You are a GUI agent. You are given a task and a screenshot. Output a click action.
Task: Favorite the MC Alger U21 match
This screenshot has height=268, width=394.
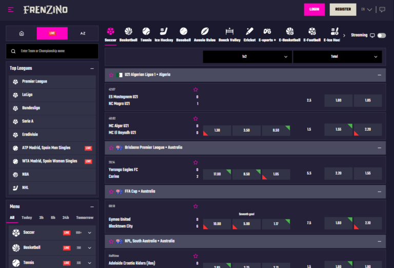[x=195, y=118]
